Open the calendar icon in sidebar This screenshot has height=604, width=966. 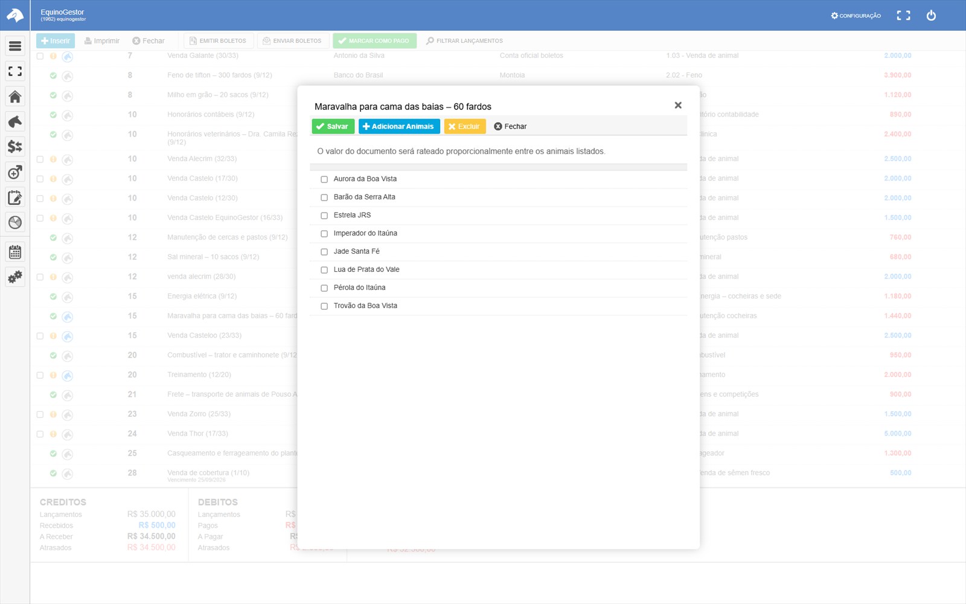pos(15,252)
